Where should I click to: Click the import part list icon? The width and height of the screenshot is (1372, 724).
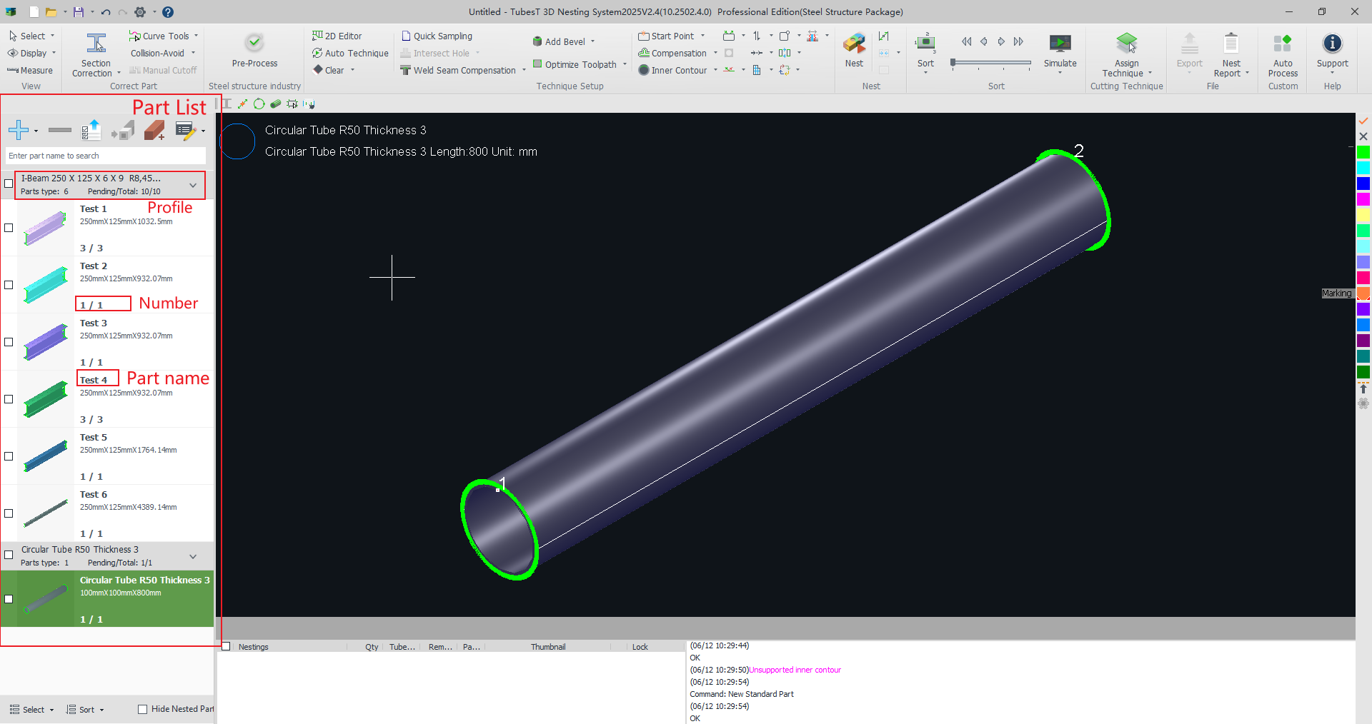pos(91,130)
